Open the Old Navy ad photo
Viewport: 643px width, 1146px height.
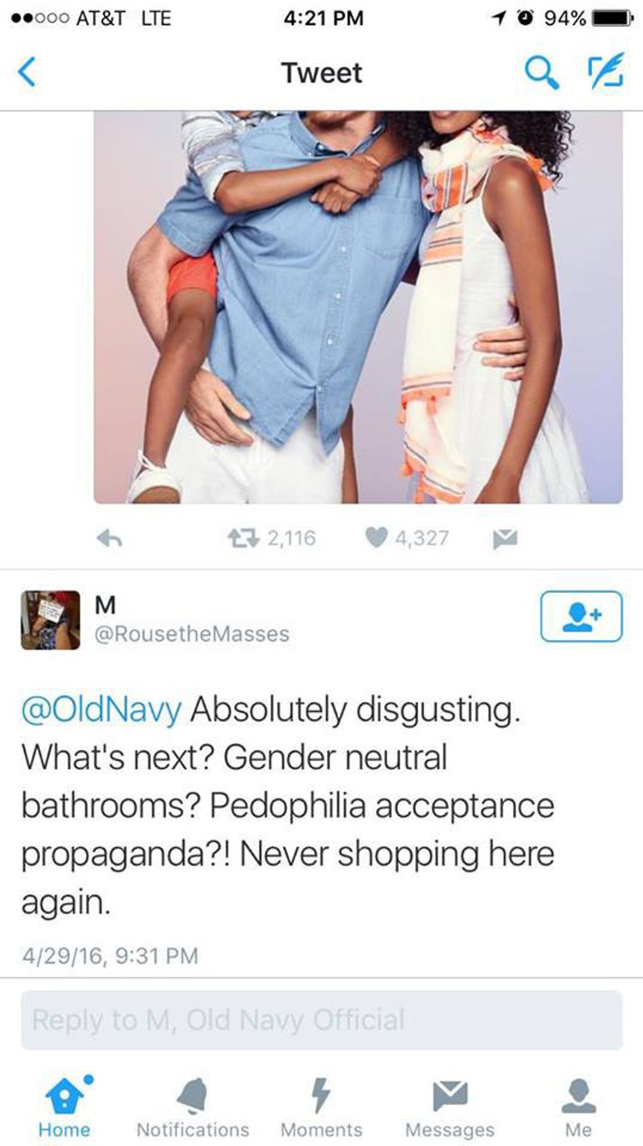(x=358, y=307)
